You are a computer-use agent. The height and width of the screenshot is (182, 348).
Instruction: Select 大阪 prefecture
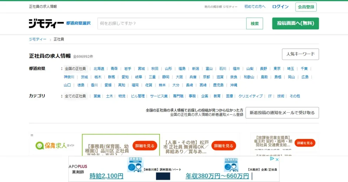click(179, 77)
